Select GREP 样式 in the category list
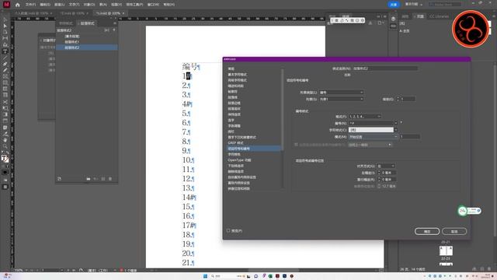This screenshot has width=497, height=280. 235,143
